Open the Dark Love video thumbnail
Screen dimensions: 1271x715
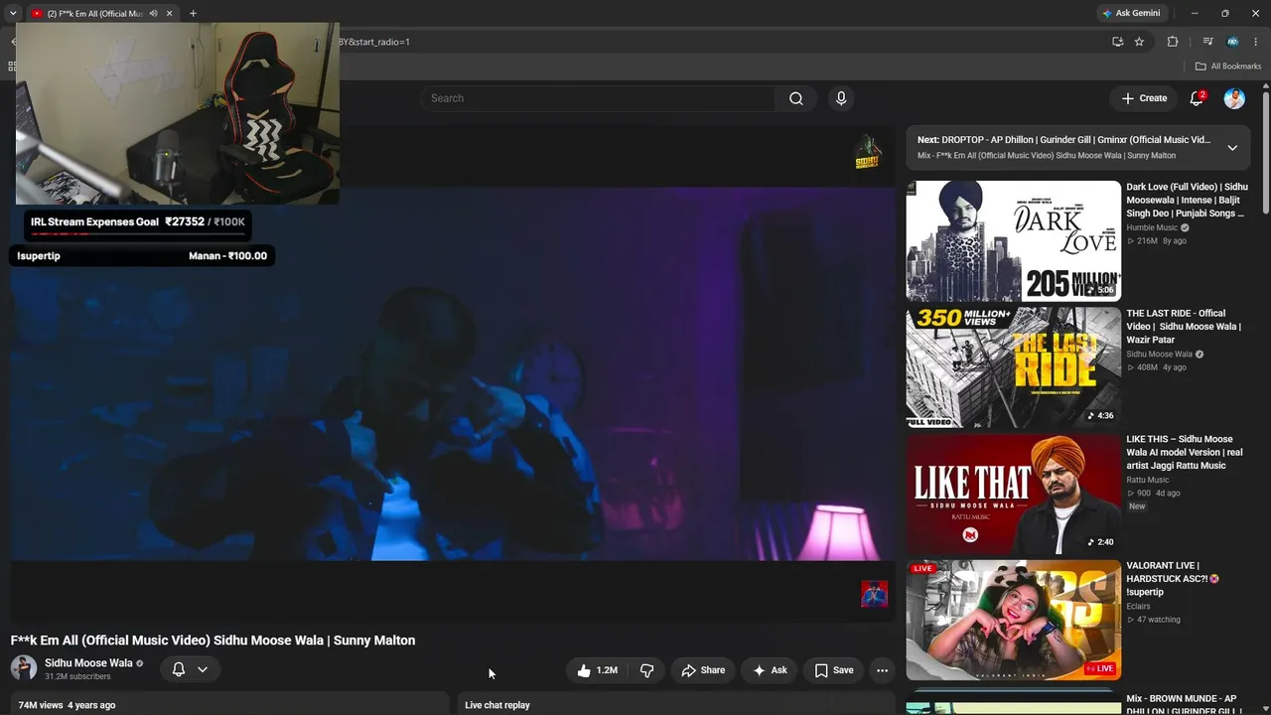pos(1014,240)
